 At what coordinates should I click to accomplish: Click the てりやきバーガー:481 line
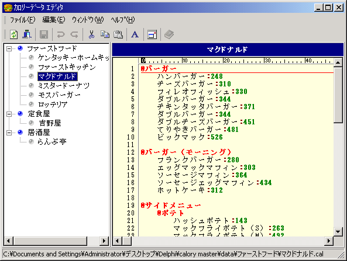198,130
